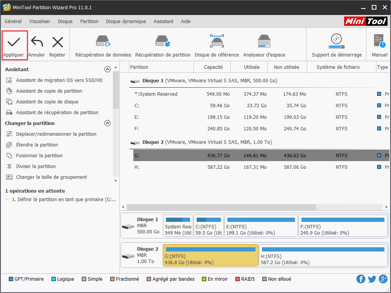391x293 pixels.
Task: Open the Twitter share icon
Action: tap(372, 279)
